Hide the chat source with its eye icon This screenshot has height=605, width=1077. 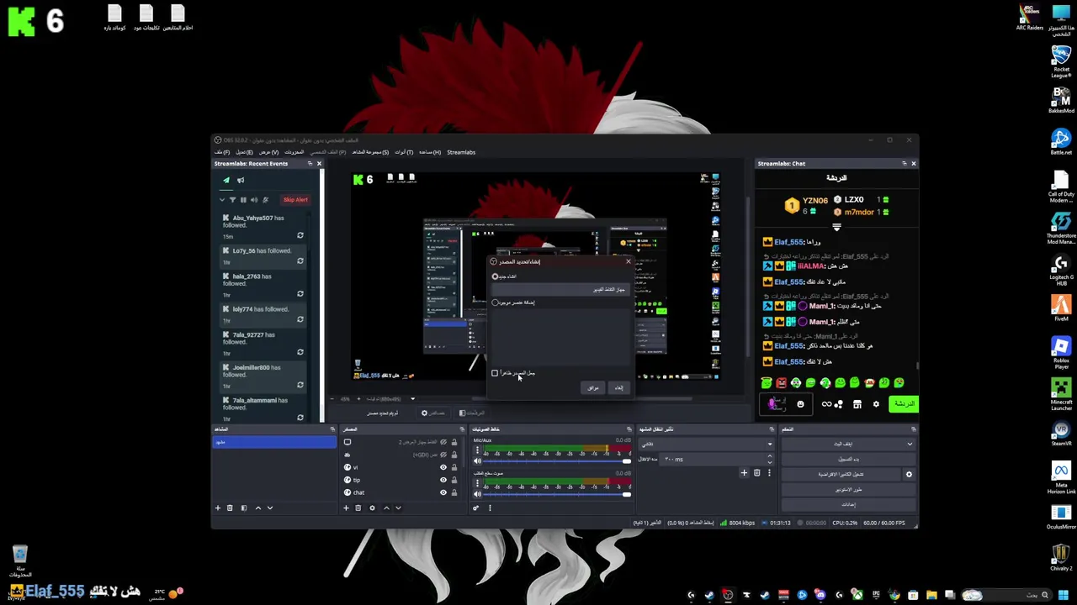pyautogui.click(x=443, y=492)
